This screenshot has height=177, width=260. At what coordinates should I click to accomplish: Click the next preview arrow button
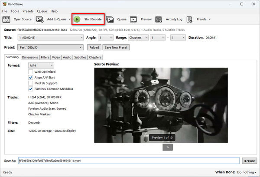coord(168,147)
